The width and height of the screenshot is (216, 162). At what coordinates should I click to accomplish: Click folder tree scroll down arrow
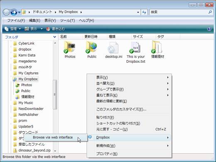55,151
